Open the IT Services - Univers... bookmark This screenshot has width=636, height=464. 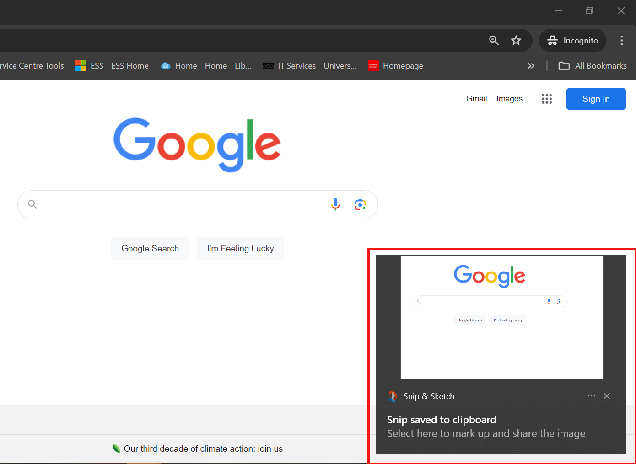pos(310,66)
